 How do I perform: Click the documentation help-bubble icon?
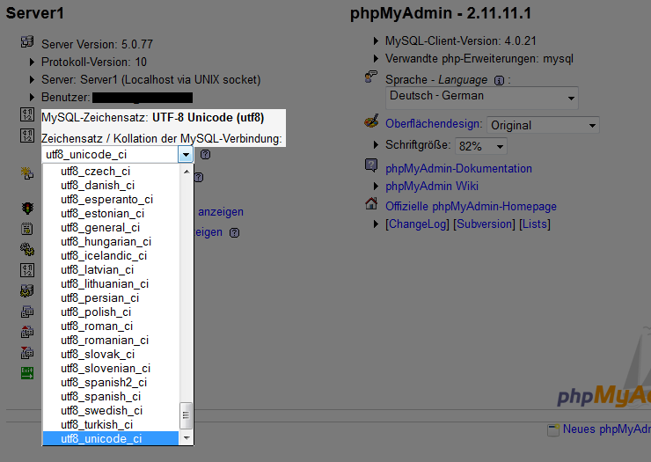point(371,165)
